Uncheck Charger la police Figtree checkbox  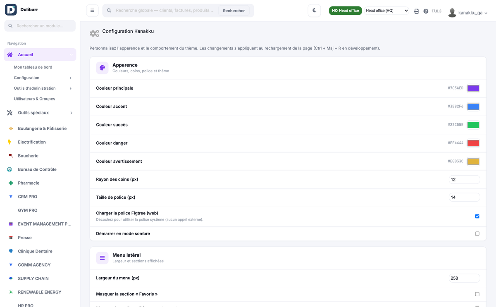coord(477,216)
